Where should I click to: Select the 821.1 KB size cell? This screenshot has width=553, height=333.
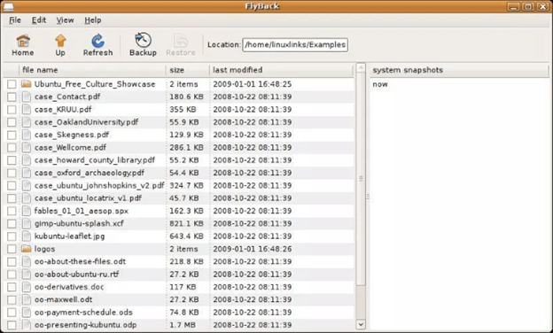pyautogui.click(x=187, y=224)
